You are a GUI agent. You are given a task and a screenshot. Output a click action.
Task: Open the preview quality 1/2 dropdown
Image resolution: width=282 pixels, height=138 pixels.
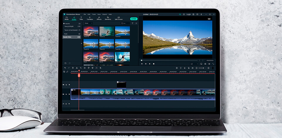[x=194, y=64]
